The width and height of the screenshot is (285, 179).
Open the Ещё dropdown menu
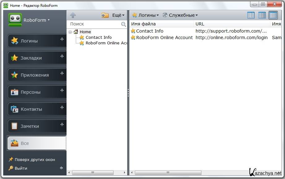[118, 15]
